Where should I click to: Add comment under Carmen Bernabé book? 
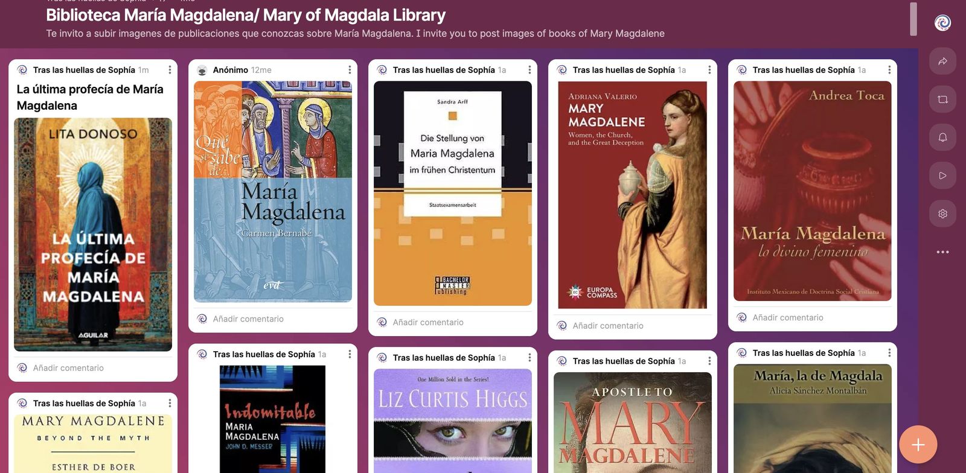coord(248,319)
